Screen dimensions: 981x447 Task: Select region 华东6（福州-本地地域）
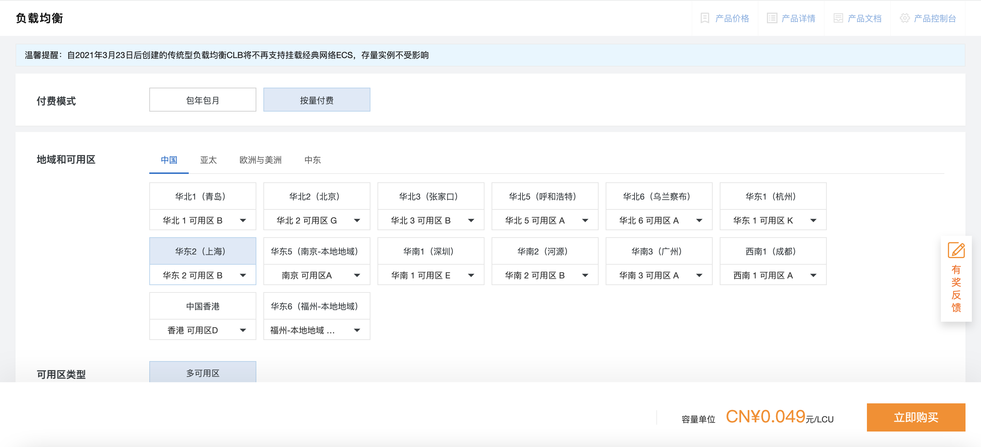pos(317,306)
